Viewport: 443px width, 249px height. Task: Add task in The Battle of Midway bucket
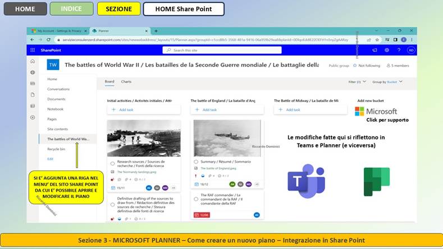310,109
